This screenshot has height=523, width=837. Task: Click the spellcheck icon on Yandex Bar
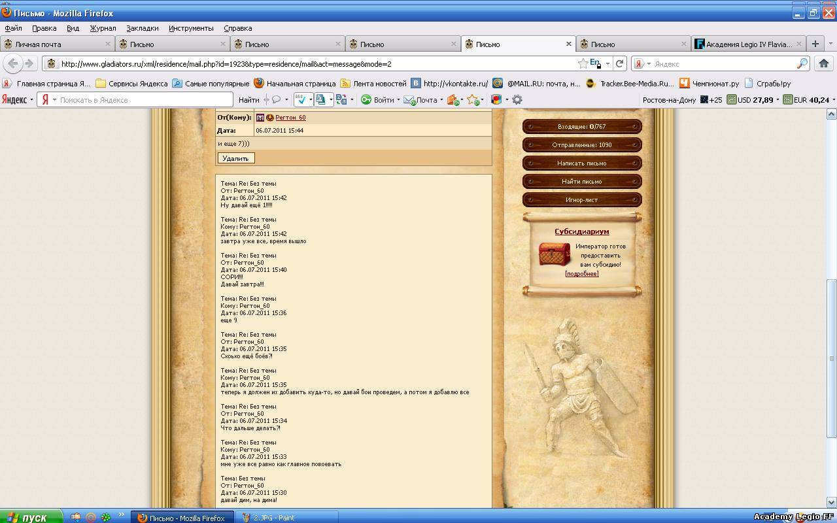tap(300, 100)
